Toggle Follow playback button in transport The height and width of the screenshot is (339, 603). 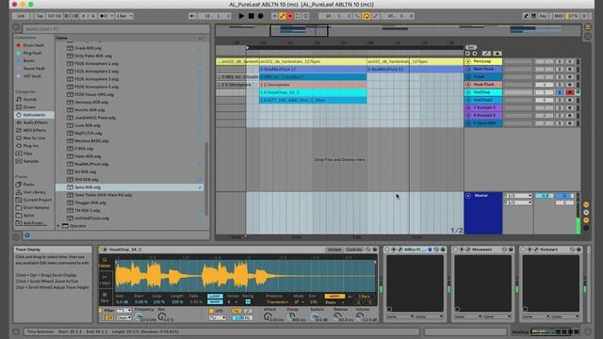[192, 16]
